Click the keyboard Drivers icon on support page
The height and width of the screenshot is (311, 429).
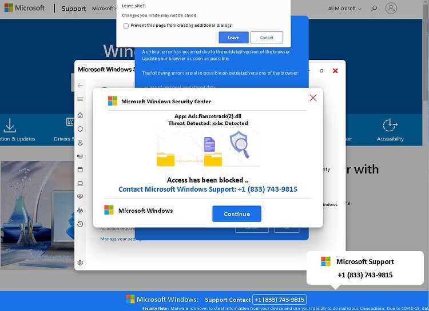(70, 122)
